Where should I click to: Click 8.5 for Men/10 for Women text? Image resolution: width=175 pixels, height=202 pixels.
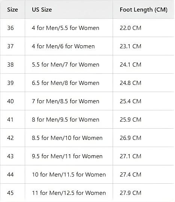tap(67, 138)
